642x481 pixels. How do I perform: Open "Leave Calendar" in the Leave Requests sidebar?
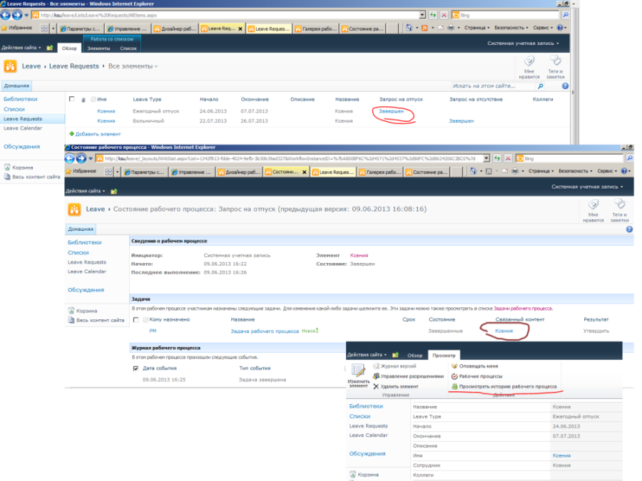(x=23, y=128)
